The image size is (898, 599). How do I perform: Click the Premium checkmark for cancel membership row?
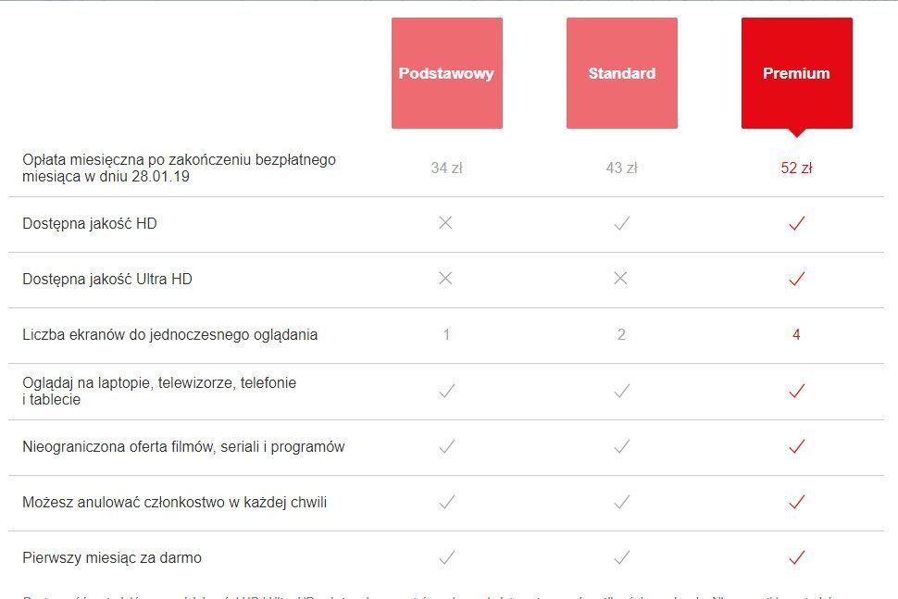click(x=796, y=502)
